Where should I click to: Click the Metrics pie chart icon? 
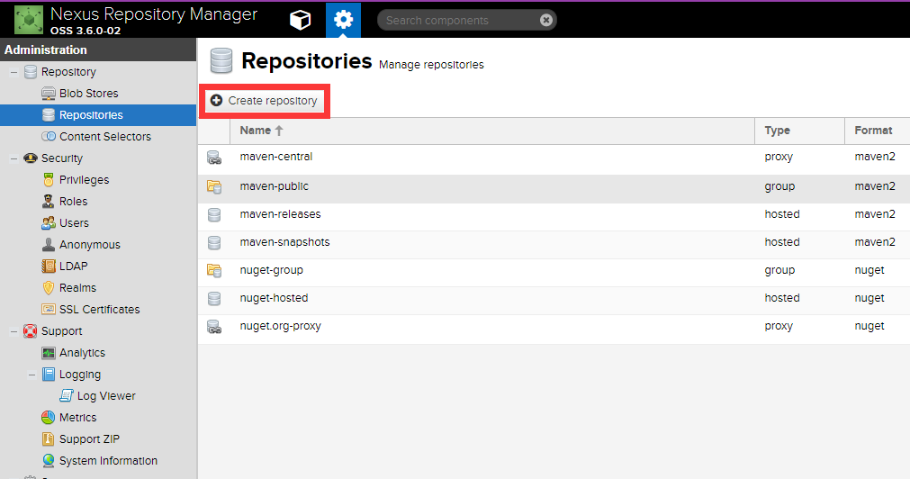tap(49, 418)
